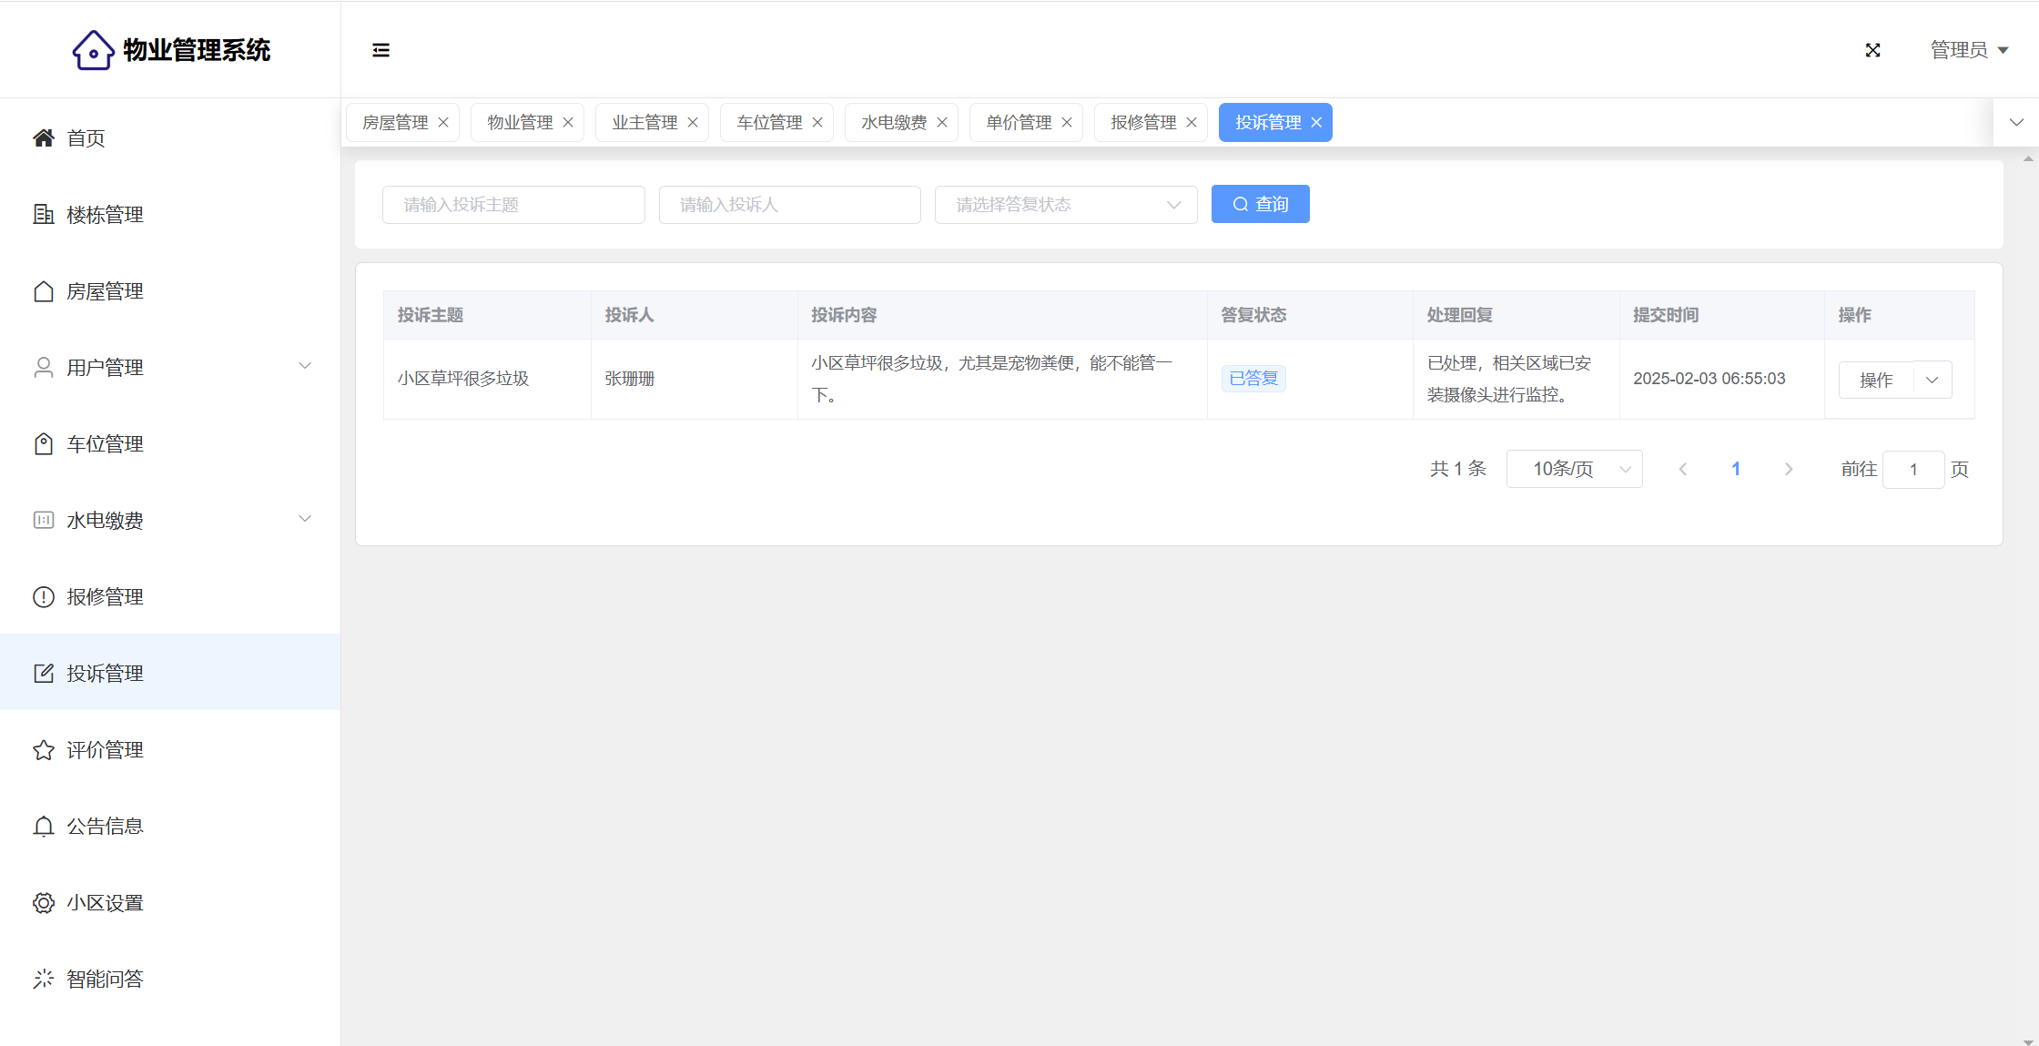Open 楼栋管理 building icon in sidebar
The height and width of the screenshot is (1046, 2039).
pyautogui.click(x=44, y=215)
